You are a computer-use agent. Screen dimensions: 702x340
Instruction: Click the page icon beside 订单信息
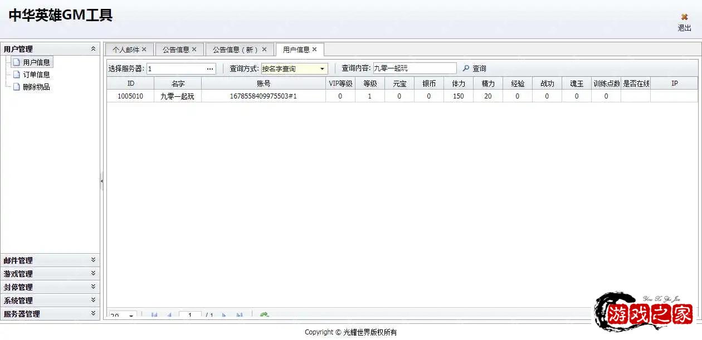17,75
